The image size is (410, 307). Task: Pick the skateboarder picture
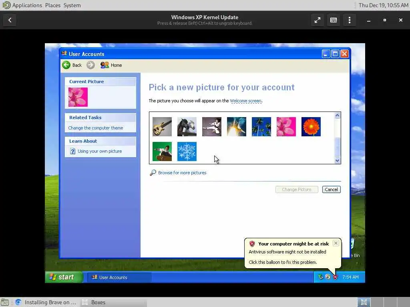click(x=162, y=152)
